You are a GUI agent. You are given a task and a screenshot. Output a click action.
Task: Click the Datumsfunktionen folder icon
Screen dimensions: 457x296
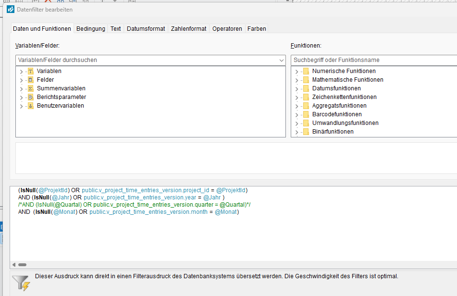pos(306,88)
